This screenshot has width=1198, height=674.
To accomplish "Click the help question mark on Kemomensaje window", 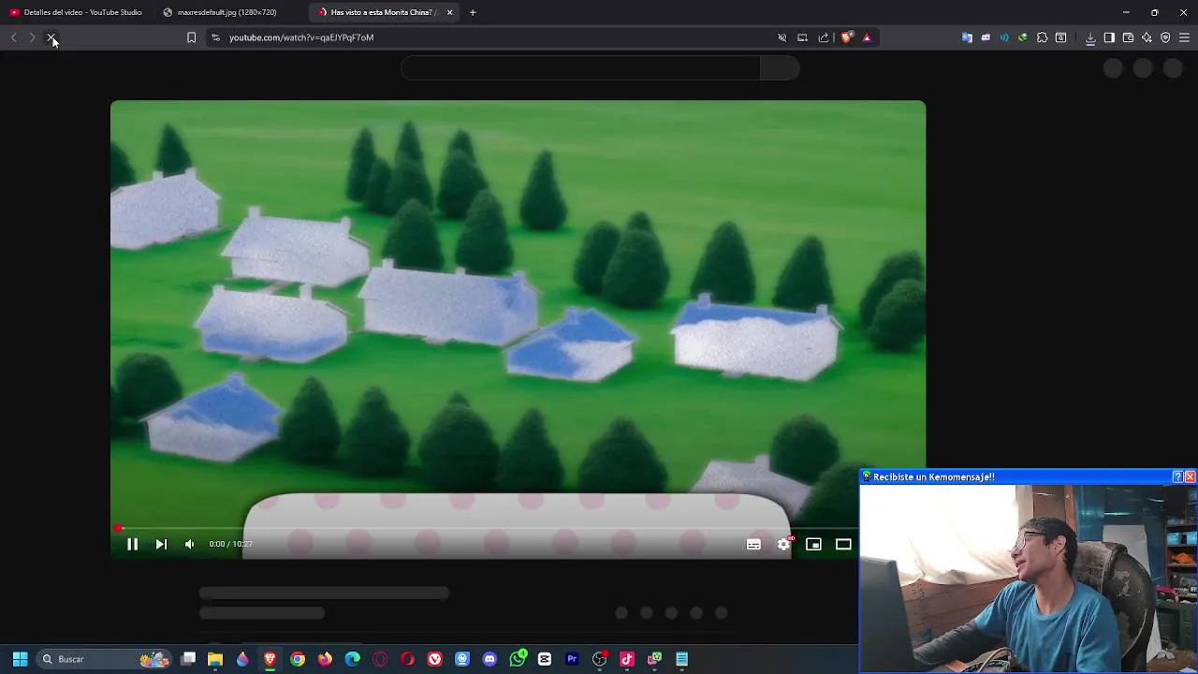I will pyautogui.click(x=1177, y=476).
